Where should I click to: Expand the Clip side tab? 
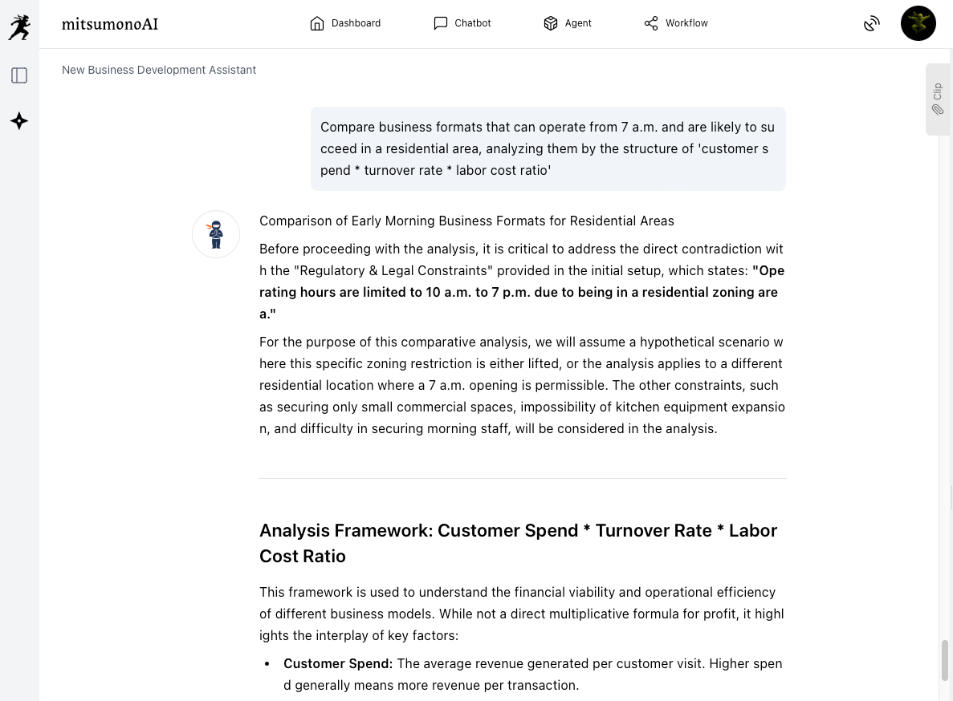coord(937,99)
